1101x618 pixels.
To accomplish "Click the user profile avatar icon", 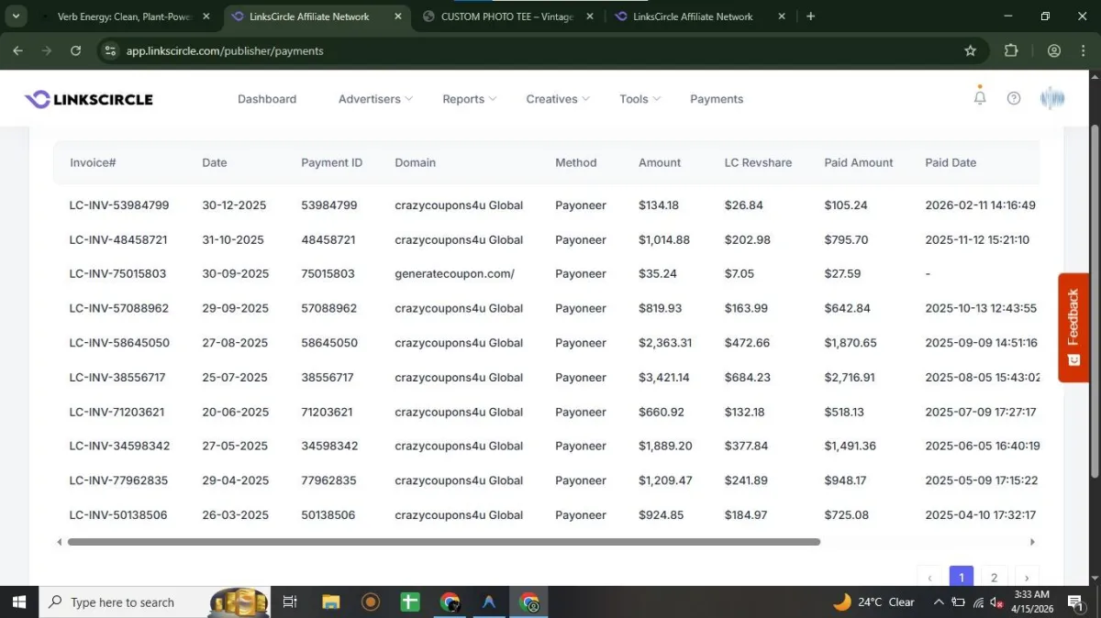I will tap(1052, 98).
